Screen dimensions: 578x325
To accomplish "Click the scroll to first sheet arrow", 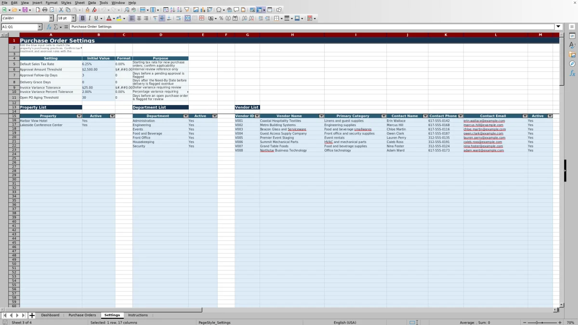I will [5, 315].
